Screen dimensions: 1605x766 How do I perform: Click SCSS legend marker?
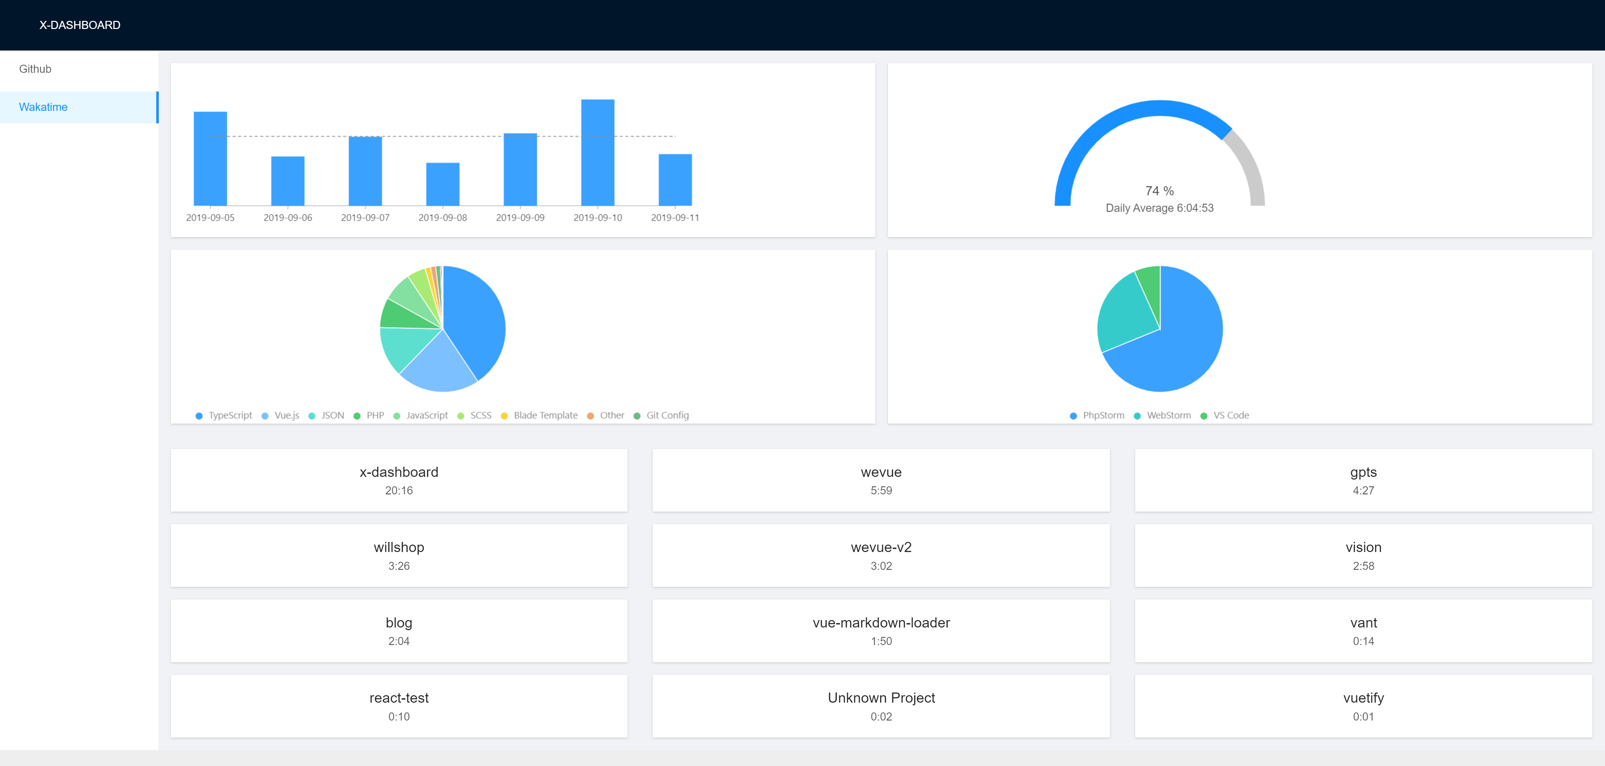pos(461,416)
